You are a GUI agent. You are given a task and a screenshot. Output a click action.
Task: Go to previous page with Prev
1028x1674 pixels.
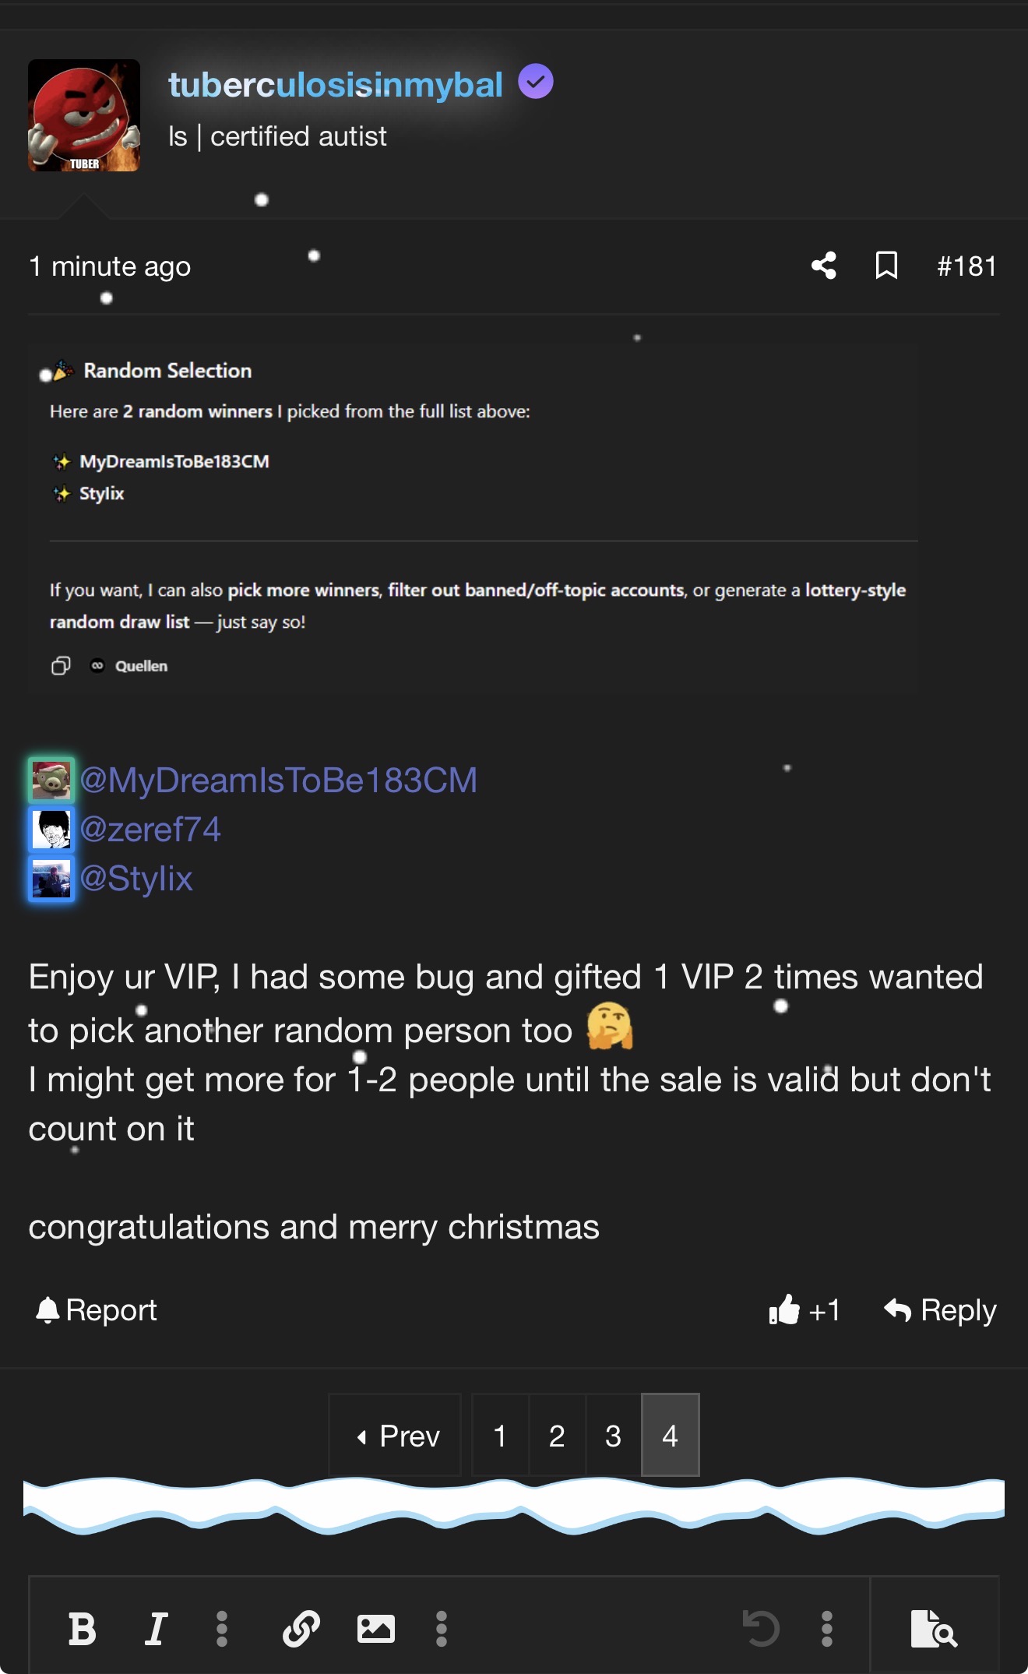click(396, 1435)
